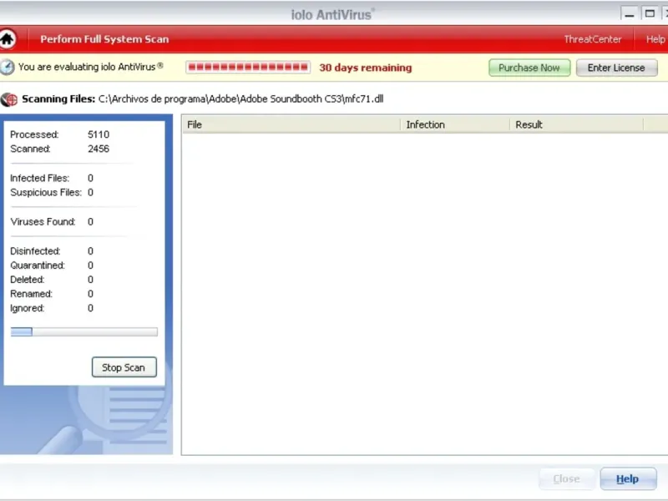Minimize the iolo AntiVirus window
668x501 pixels.
point(630,13)
